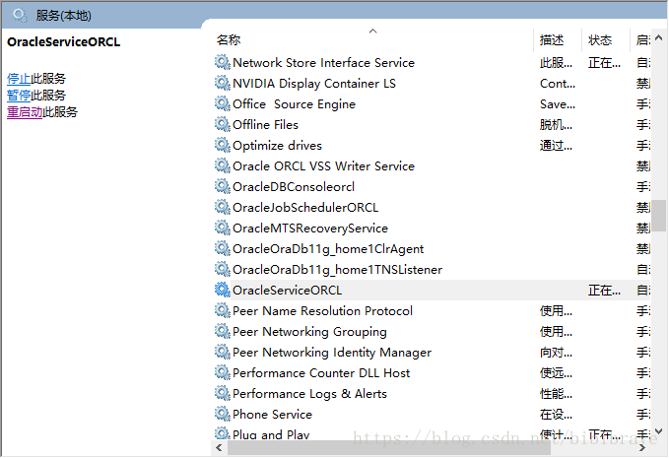Pause this service via 暂停 link
Image resolution: width=669 pixels, height=458 pixels.
19,96
